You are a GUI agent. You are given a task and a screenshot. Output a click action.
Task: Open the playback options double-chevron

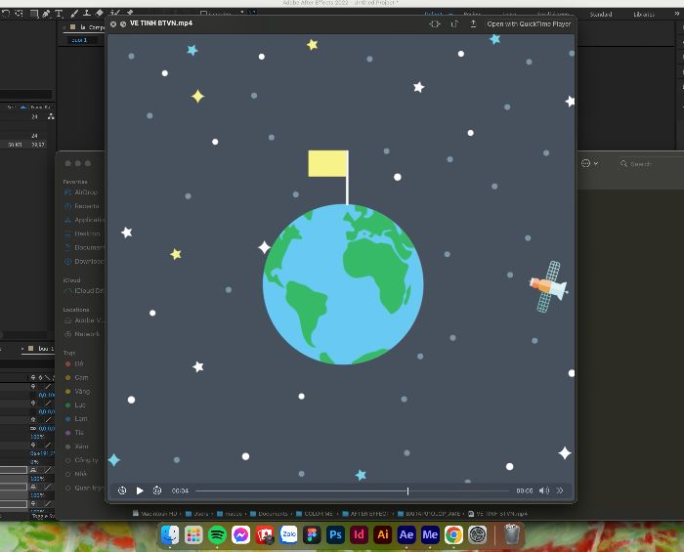tap(560, 490)
